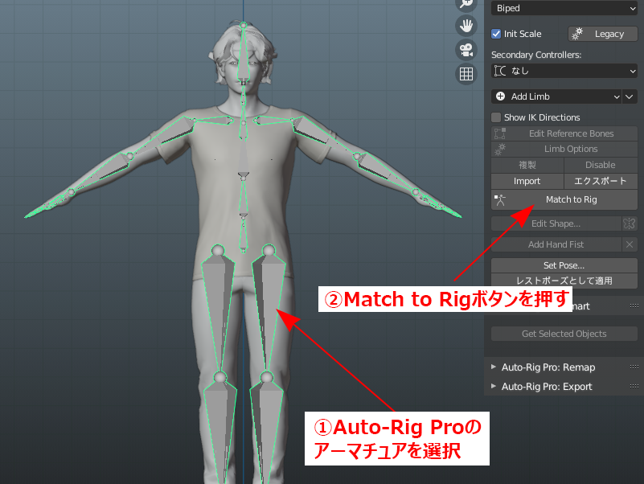Click the pan view hand icon
The height and width of the screenshot is (484, 644).
point(466,26)
